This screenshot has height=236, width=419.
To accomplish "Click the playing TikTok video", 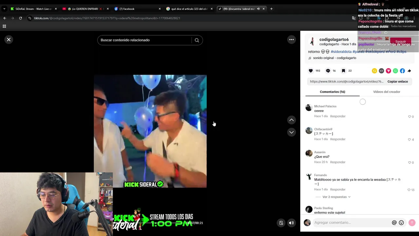I will point(150,131).
